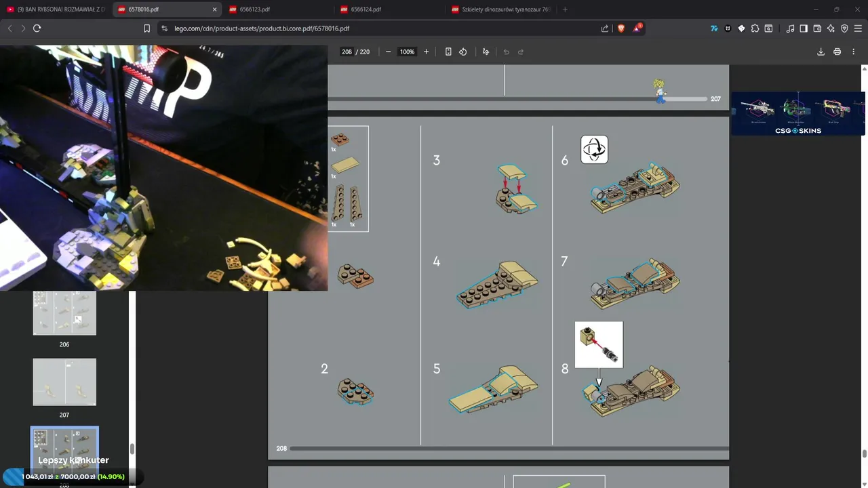Edit the page number field showing 208
Image resolution: width=868 pixels, height=488 pixels.
click(x=347, y=52)
